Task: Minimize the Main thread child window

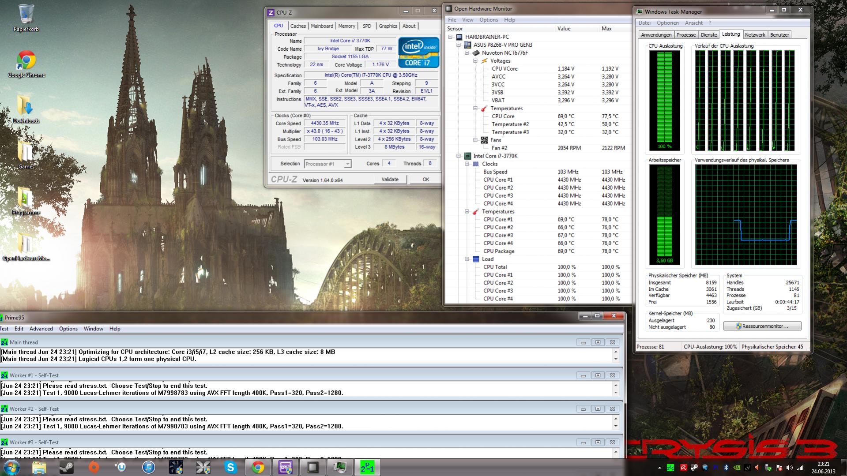Action: pyautogui.click(x=583, y=342)
